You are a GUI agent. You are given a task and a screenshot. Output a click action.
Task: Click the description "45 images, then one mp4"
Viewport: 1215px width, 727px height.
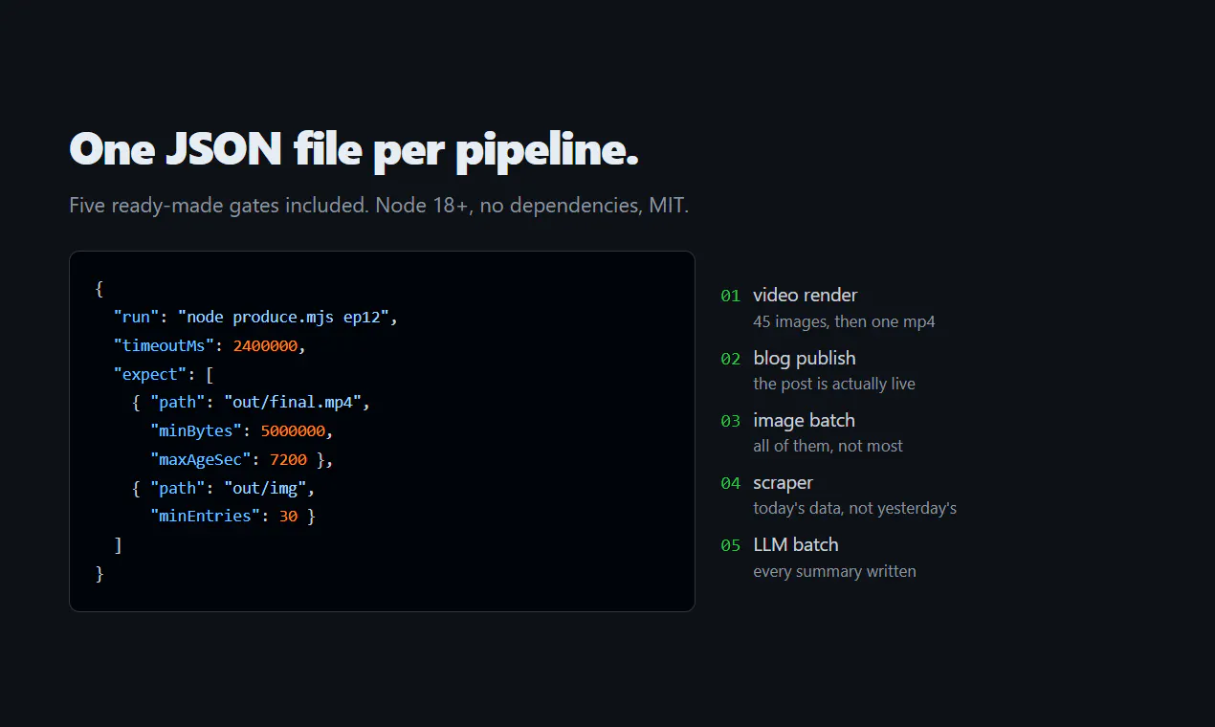[844, 321]
